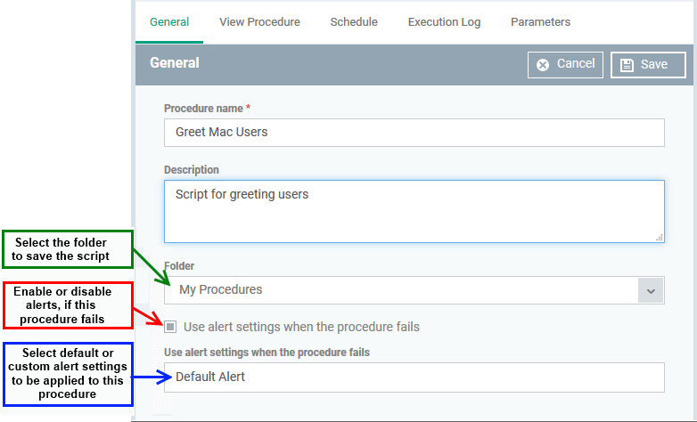The height and width of the screenshot is (422, 697).
Task: Tick the alert settings checkbox
Action: point(170,327)
